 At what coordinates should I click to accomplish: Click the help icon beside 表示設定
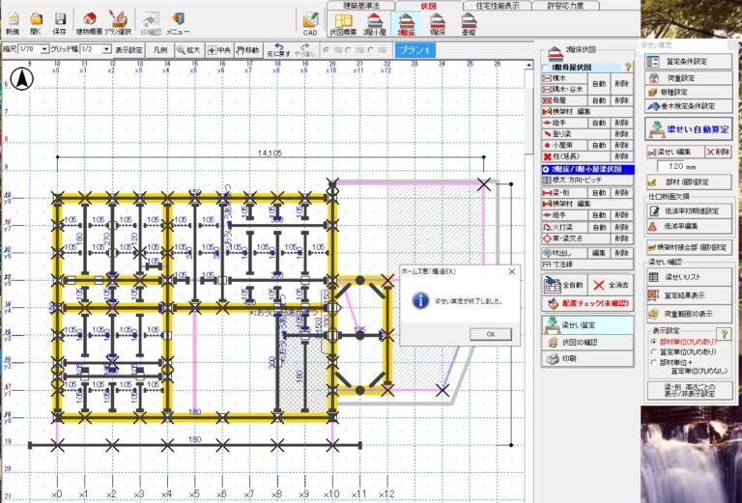tap(722, 334)
